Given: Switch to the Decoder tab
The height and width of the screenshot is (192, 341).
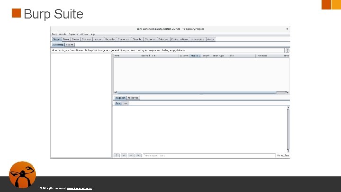Looking at the screenshot, I should (x=137, y=39).
